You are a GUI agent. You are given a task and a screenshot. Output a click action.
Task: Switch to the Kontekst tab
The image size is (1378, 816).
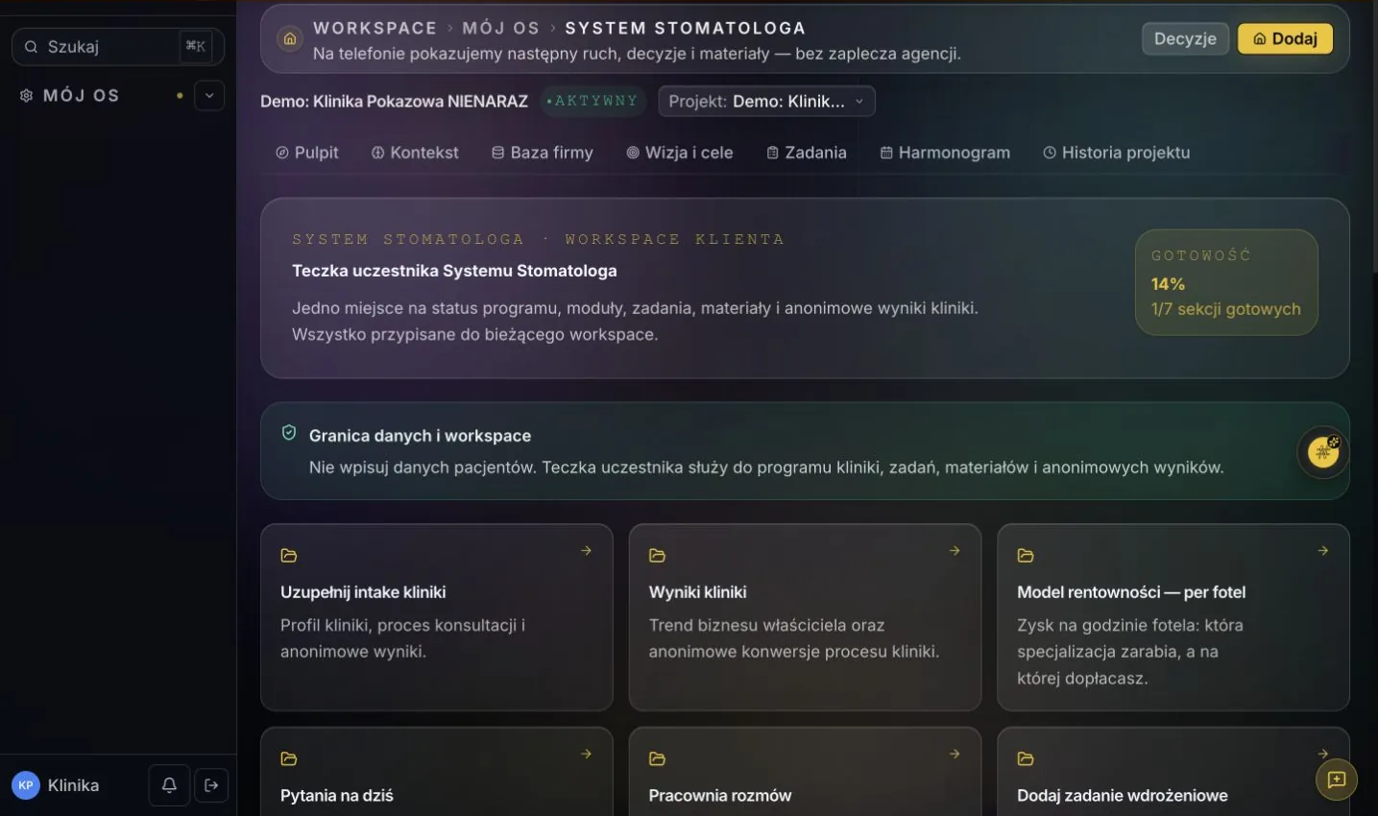pyautogui.click(x=415, y=153)
